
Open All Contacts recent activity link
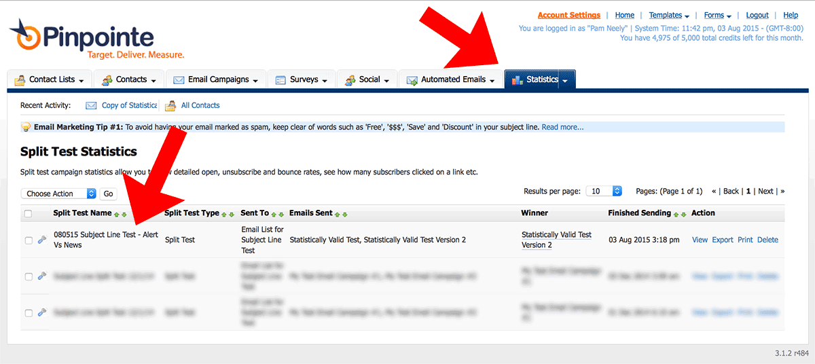(x=200, y=105)
